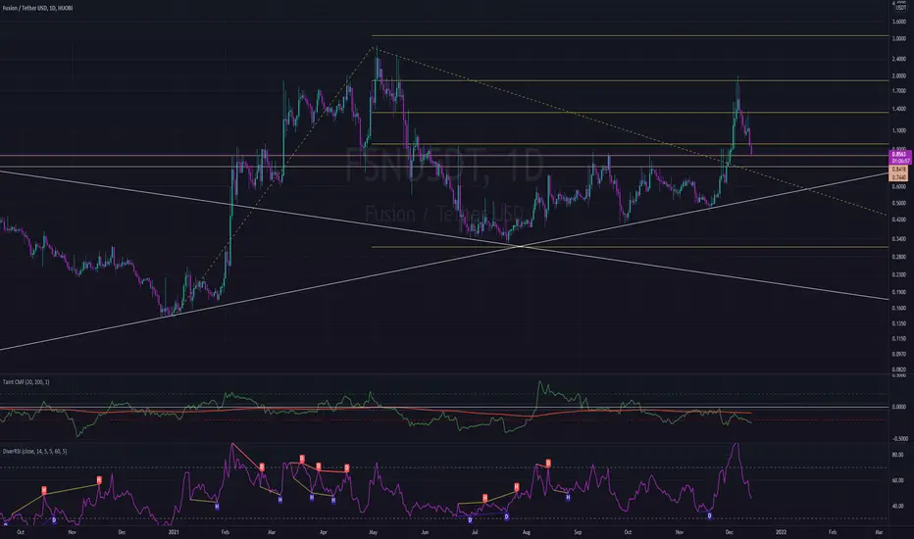Viewport: 914px width, 539px height.
Task: Click the blue D marker below late November RSI
Action: [x=709, y=515]
